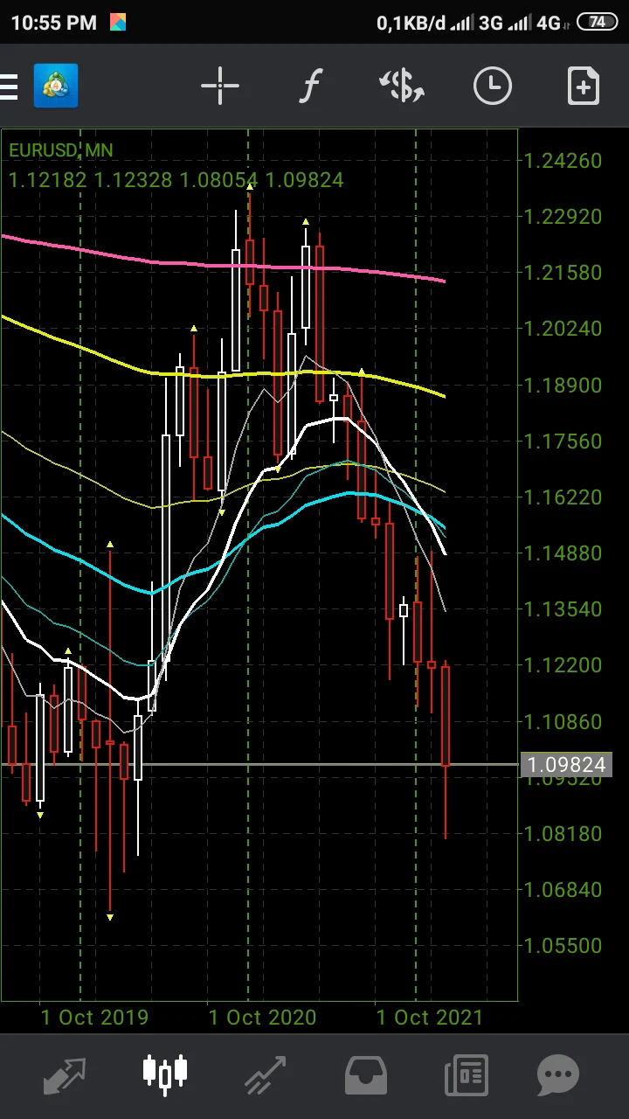
Task: Open the Trade tab
Action: click(x=266, y=1075)
